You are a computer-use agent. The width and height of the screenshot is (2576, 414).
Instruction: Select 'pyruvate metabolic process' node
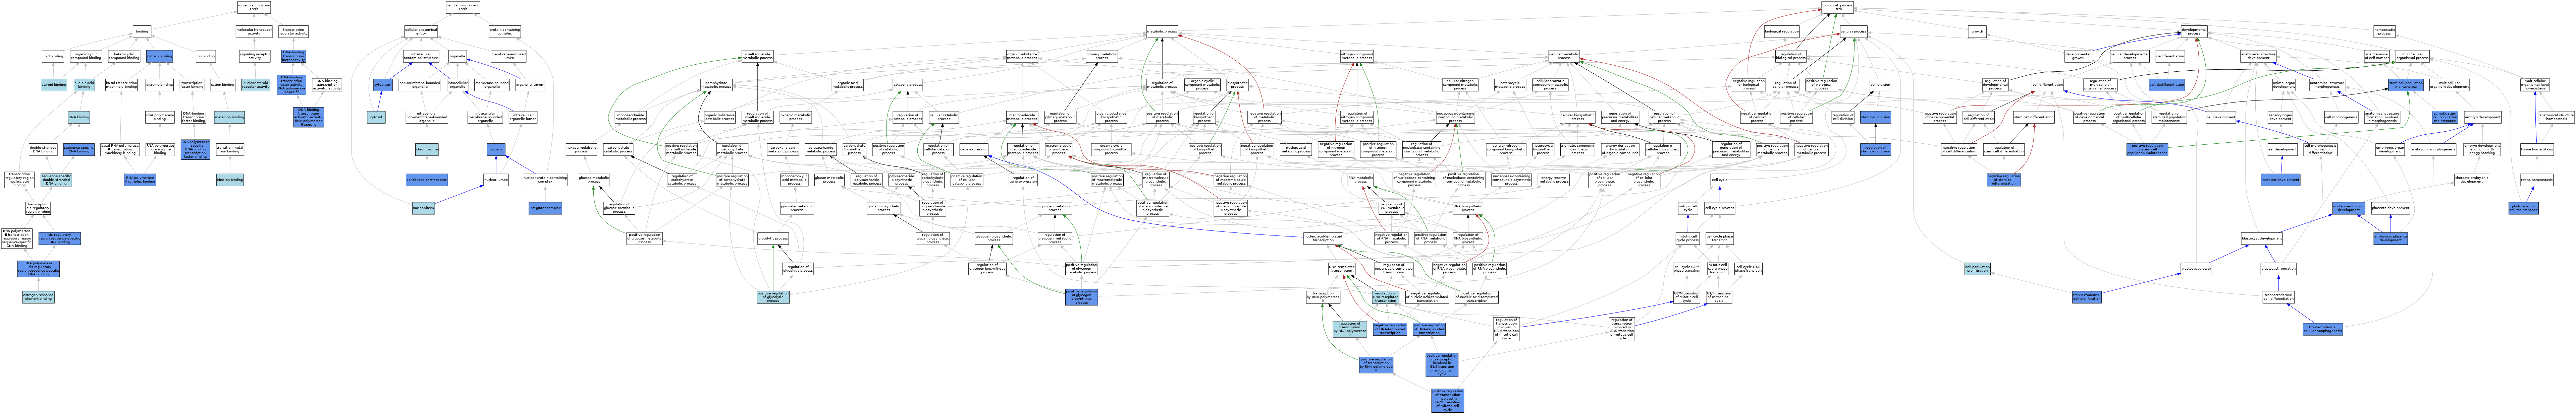coord(797,208)
